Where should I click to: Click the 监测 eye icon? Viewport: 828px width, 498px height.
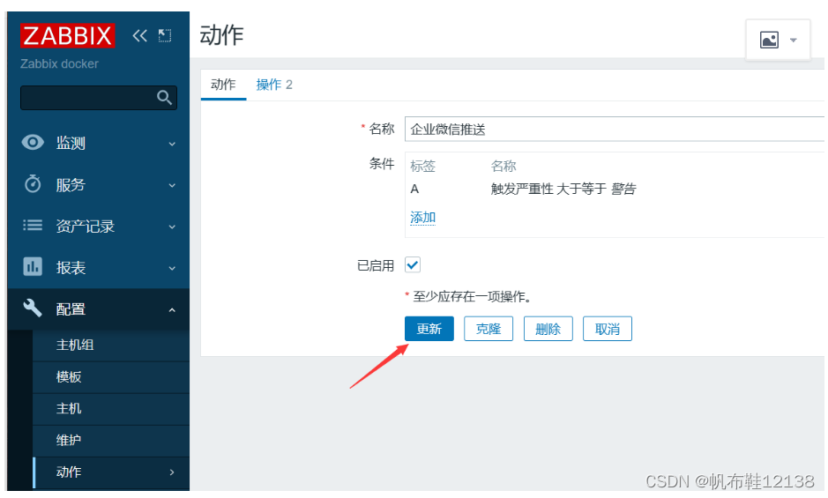pos(33,143)
